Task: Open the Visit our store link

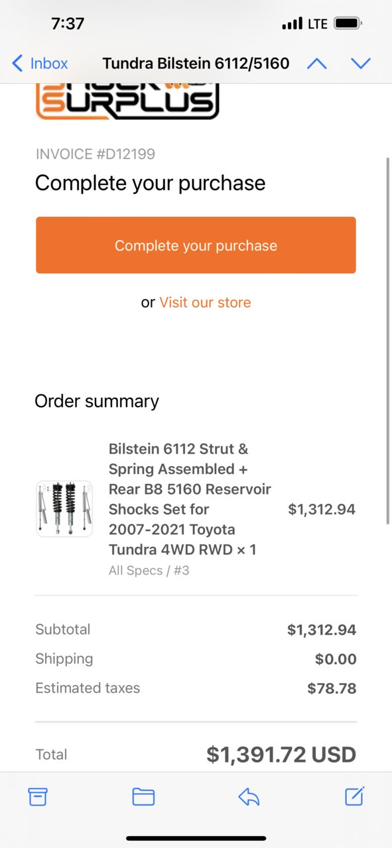Action: [205, 302]
